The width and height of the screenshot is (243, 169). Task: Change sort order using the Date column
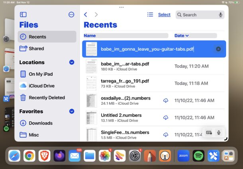[x=182, y=36]
